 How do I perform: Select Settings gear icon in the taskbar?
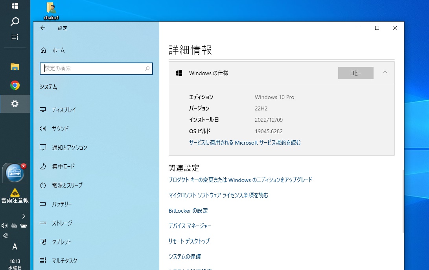(15, 104)
